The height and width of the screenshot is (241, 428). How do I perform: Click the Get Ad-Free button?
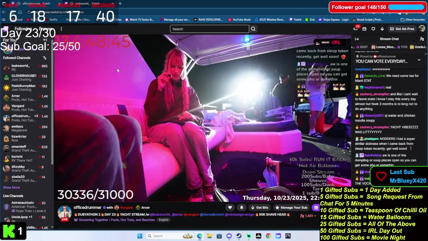point(402,29)
